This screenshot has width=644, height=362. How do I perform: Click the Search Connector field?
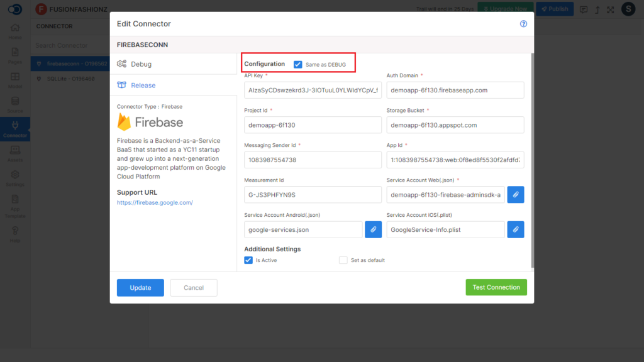pyautogui.click(x=70, y=45)
